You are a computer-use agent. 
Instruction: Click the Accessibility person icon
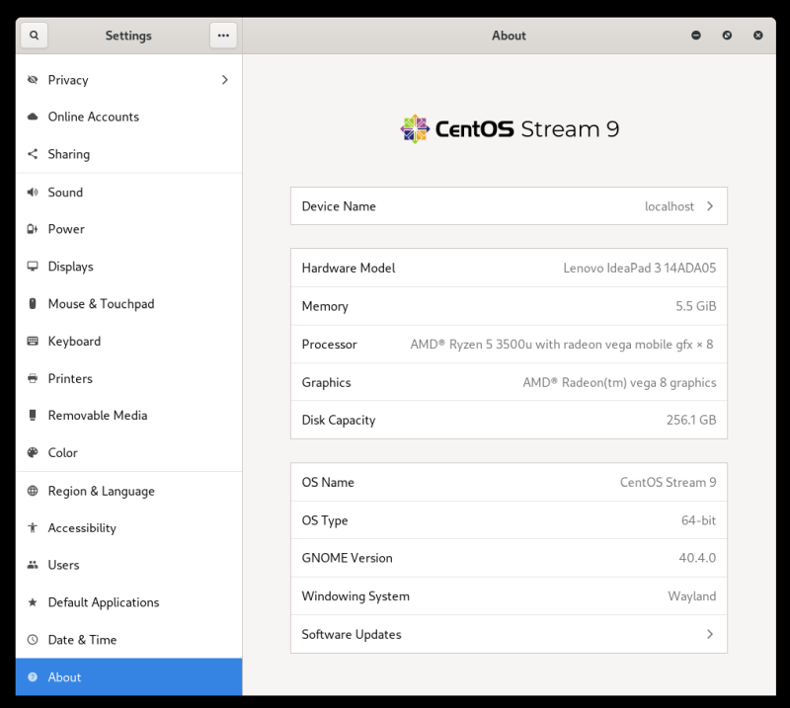click(33, 527)
